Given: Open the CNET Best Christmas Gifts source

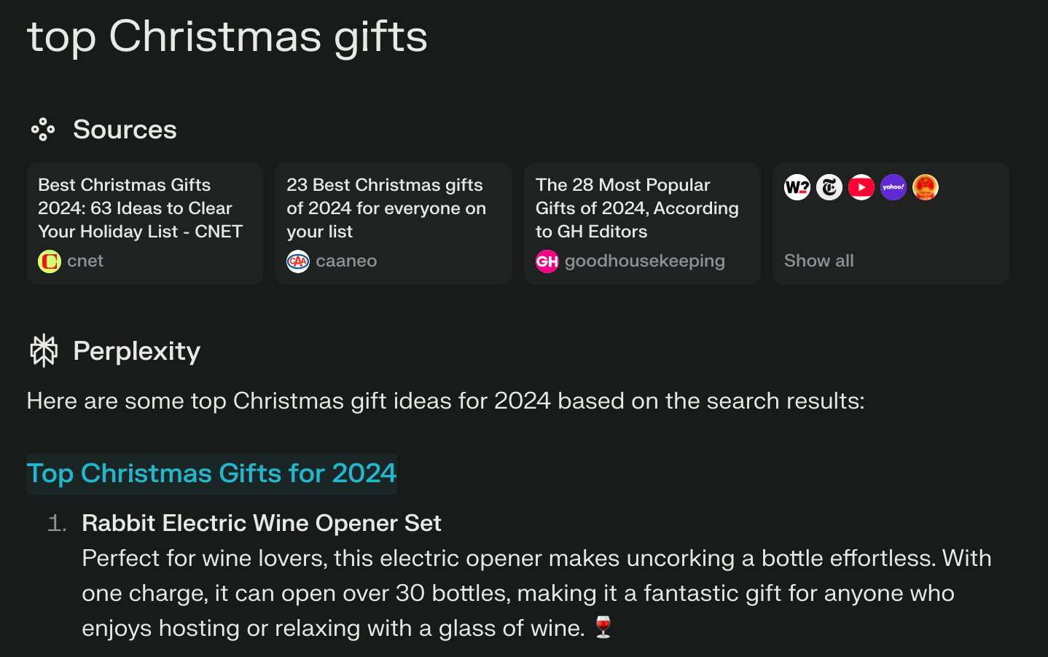Looking at the screenshot, I should [140, 208].
